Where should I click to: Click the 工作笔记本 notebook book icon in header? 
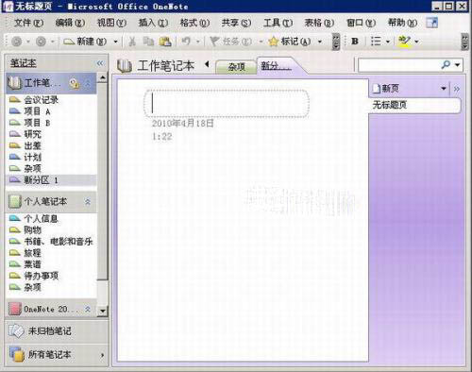click(125, 66)
